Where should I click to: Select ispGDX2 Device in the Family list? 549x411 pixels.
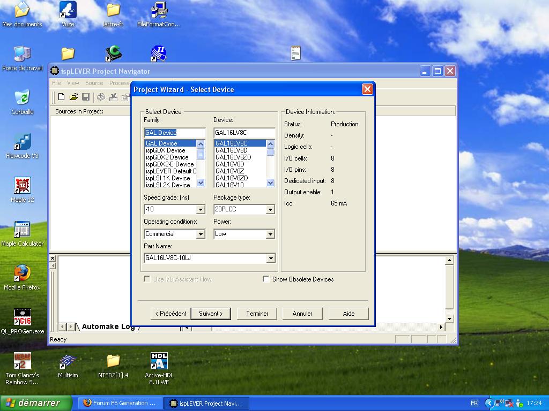(167, 157)
